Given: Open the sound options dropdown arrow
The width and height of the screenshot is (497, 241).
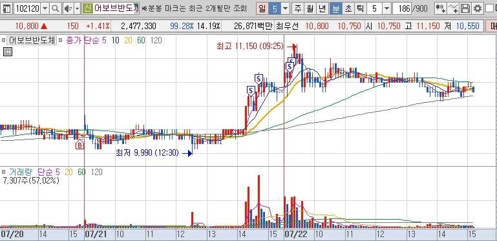Looking at the screenshot, I should pyautogui.click(x=77, y=8).
